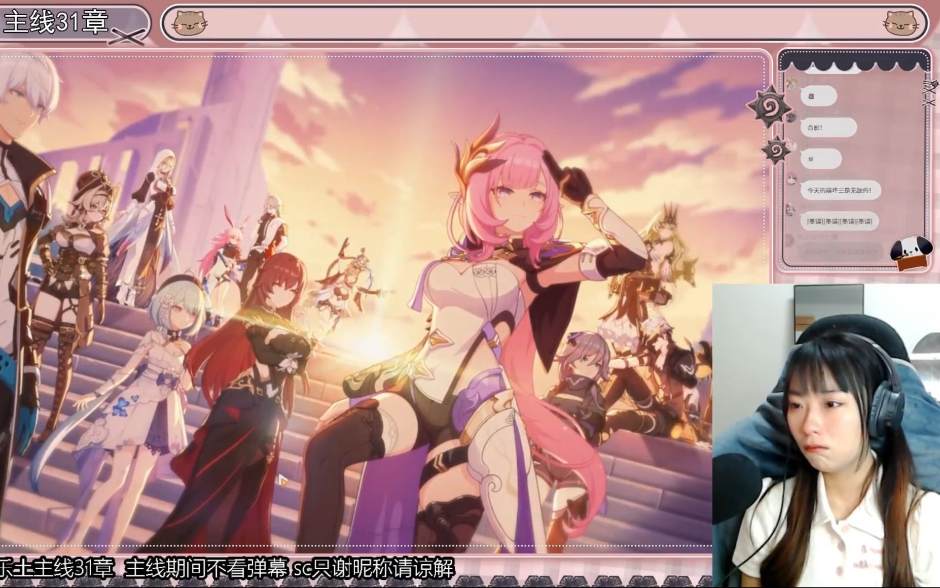Click the '主线31章' title label
The height and width of the screenshot is (588, 940).
click(57, 23)
